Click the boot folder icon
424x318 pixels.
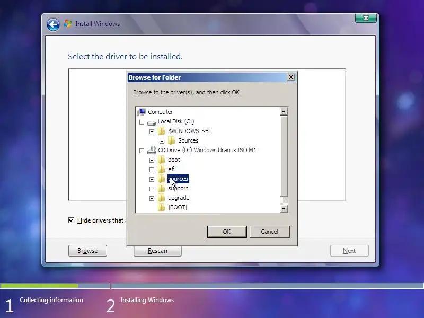(162, 160)
